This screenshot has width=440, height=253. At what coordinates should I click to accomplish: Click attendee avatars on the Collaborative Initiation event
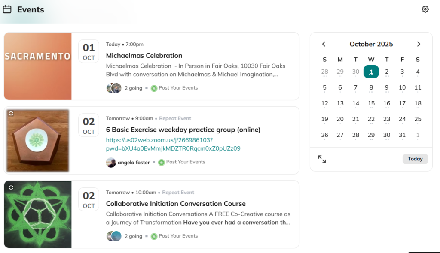[x=114, y=236]
